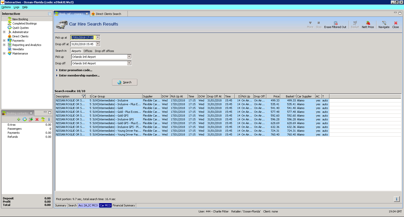Sort by the Supplier column header
This screenshot has height=217, width=404.
[x=152, y=96]
